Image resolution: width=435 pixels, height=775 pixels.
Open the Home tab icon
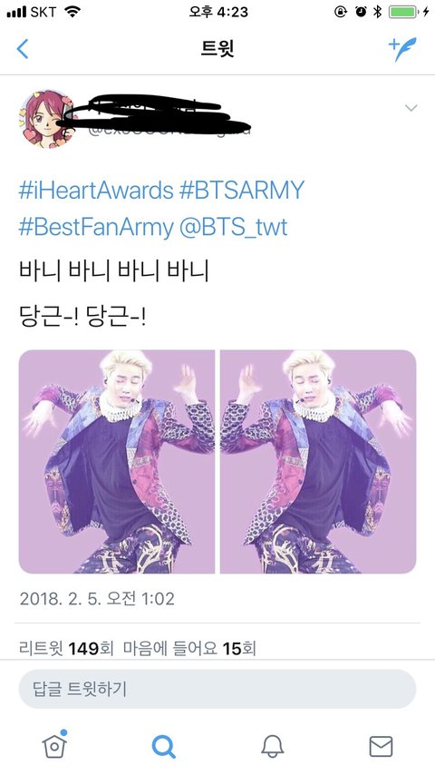[x=54, y=744]
